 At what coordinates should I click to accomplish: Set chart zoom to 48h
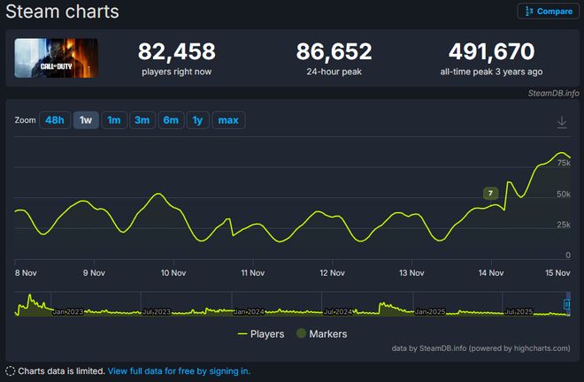click(54, 120)
